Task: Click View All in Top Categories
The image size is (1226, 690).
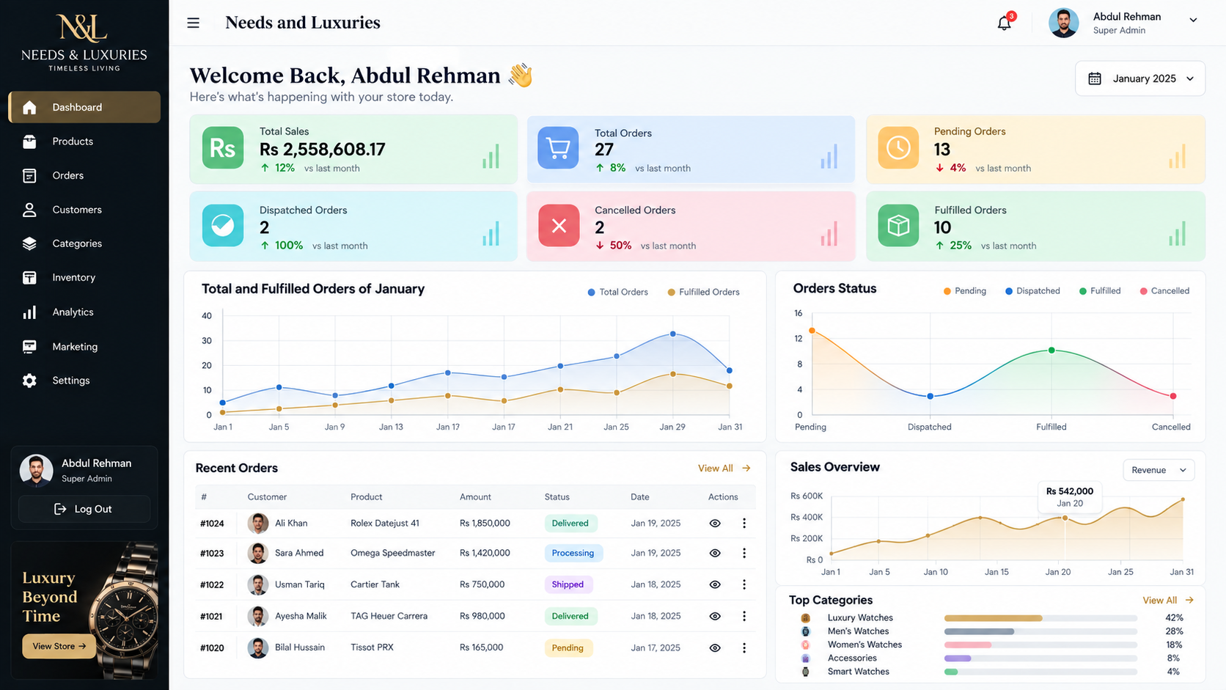Action: point(1168,600)
